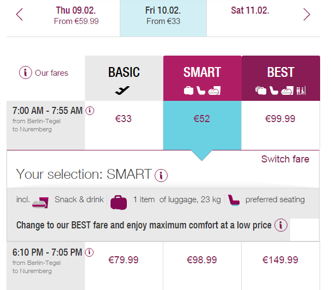Click the next date arrow
The image size is (331, 290).
coord(307,15)
